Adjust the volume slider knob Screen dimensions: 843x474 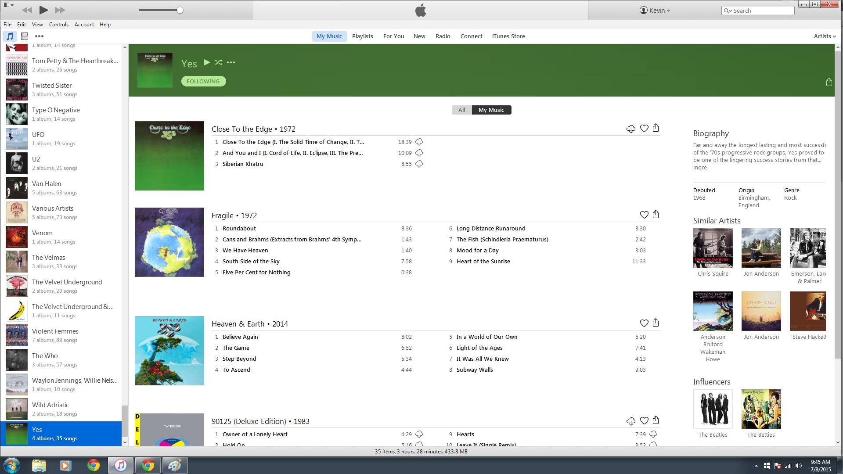coord(180,10)
